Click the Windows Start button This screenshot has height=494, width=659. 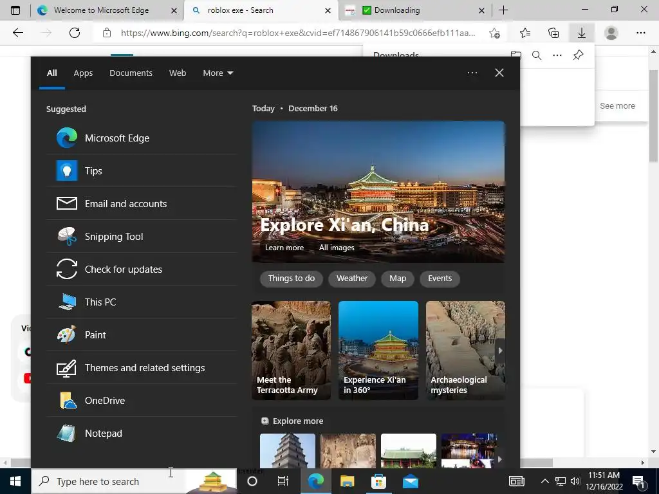[x=15, y=481]
